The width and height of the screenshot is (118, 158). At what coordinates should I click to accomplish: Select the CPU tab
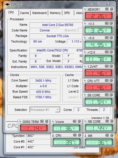[x=12, y=13]
